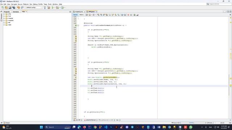Image resolution: width=232 pixels, height=130 pixels.
Task: Click the editor Find Selection magnifier icon
Action: tap(98, 15)
